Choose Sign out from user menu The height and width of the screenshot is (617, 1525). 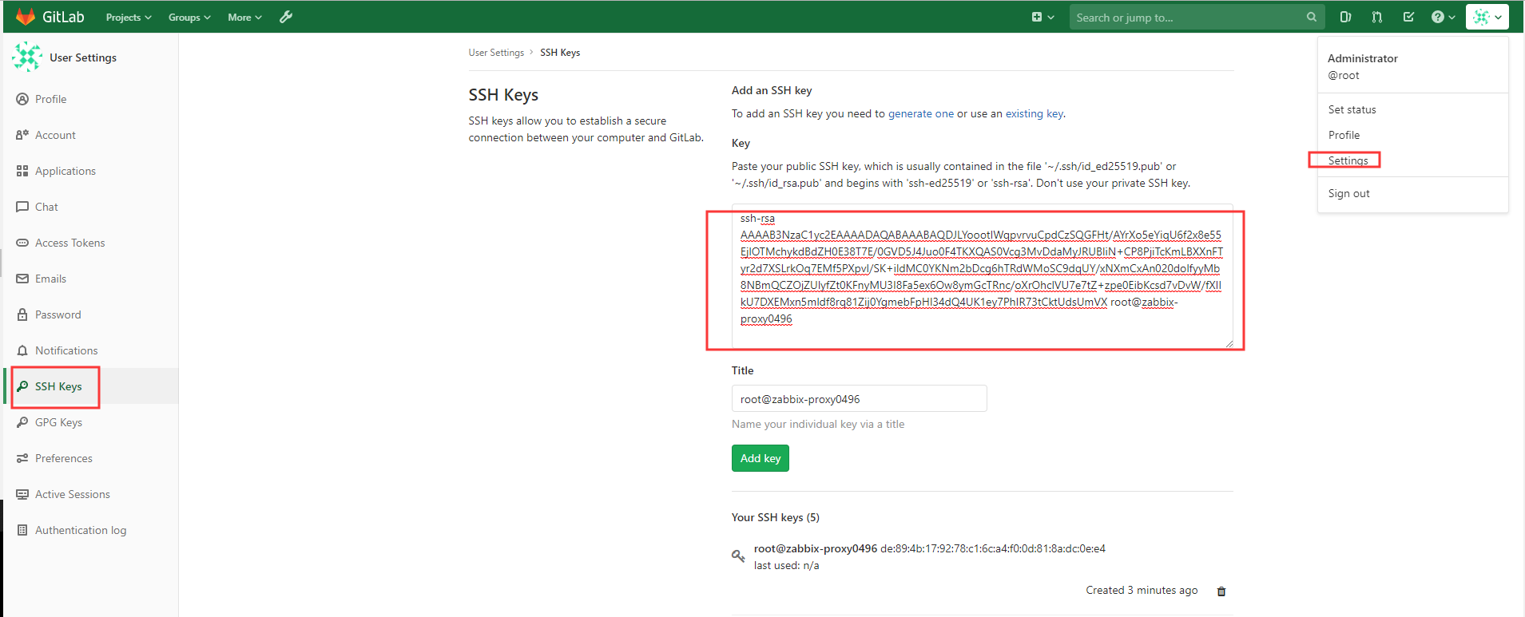click(x=1348, y=193)
